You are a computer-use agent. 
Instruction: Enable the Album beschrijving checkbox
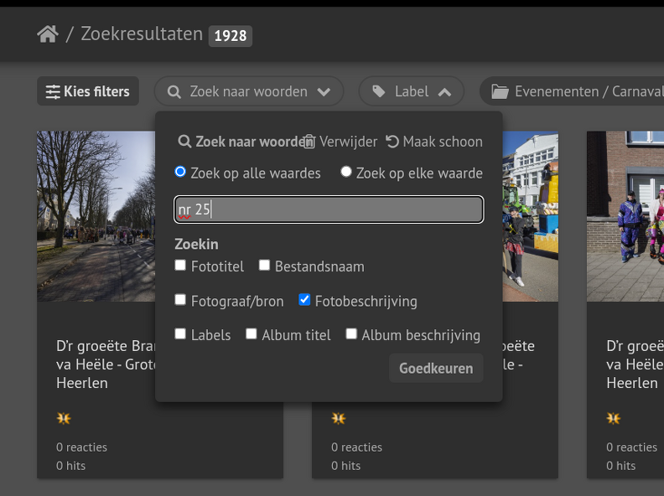tap(351, 334)
